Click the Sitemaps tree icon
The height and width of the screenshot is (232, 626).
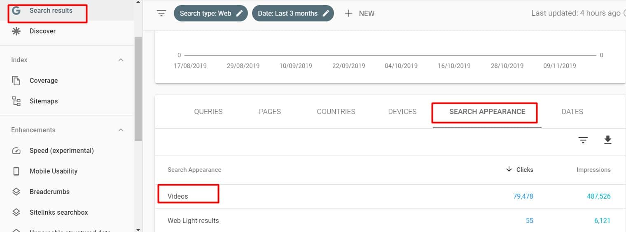[16, 101]
